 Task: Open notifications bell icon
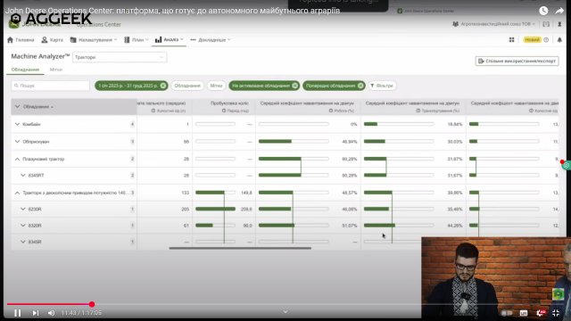click(x=559, y=39)
